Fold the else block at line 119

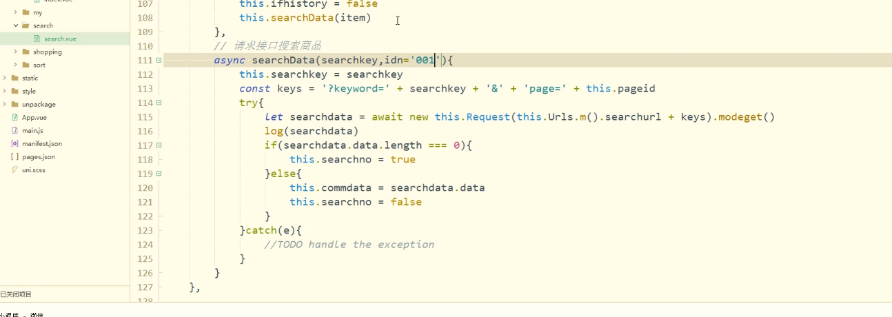point(159,174)
